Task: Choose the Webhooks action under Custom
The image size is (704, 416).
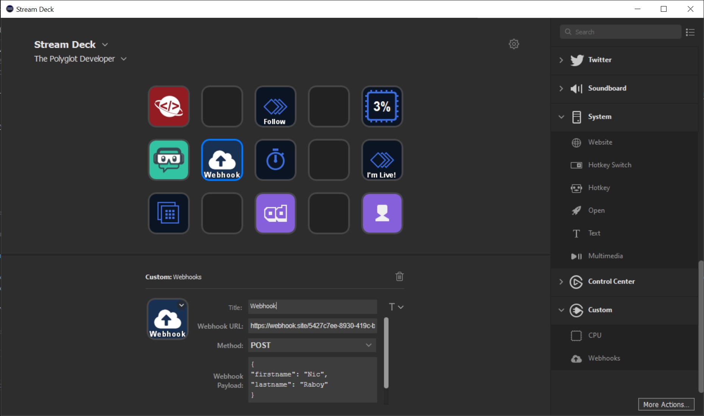Action: point(625,358)
